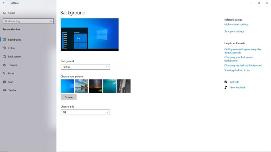Select the night sky tent wallpaper thumbnail
Image resolution: width=271 pixels, height=152 pixels.
tap(96, 86)
